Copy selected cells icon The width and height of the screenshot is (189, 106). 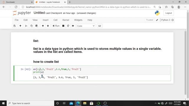(32, 26)
